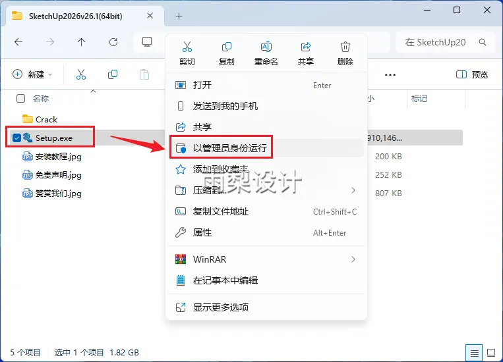Open the toolbar more options ellipsis
The width and height of the screenshot is (503, 362).
[x=390, y=75]
